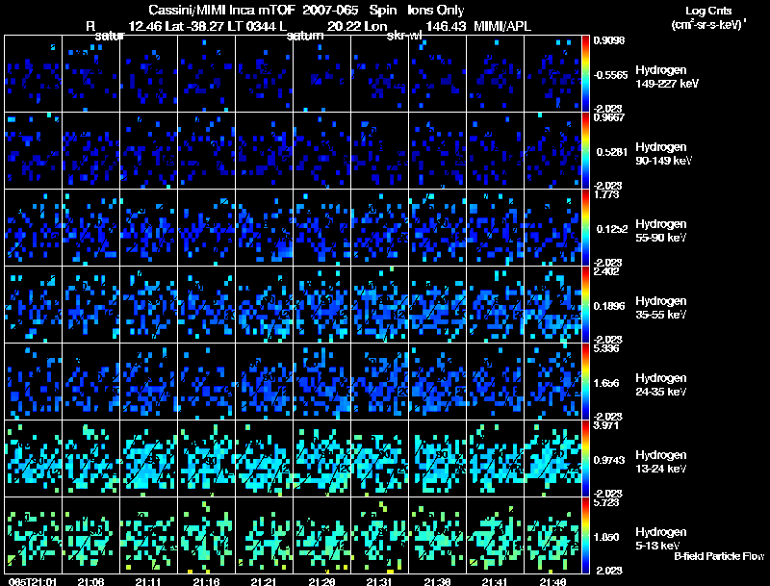Click the 'Hydrogen 55-90 keV' row label
The image size is (770, 586).
[661, 231]
